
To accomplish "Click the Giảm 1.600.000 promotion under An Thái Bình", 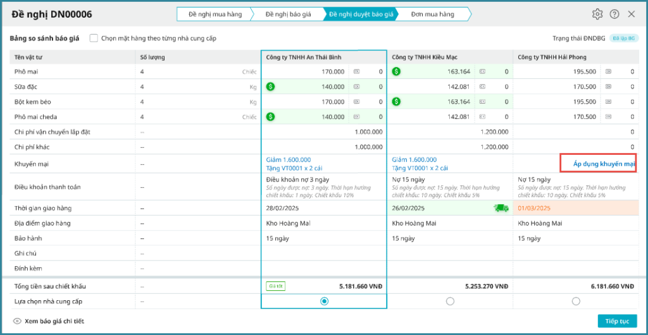I will coord(288,160).
